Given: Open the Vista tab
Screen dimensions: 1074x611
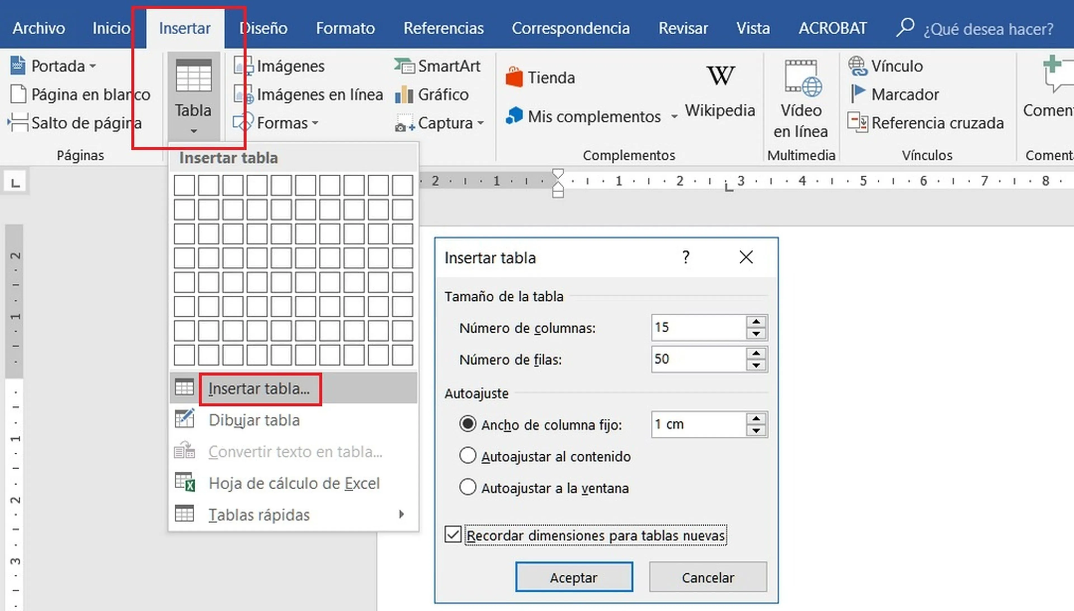Looking at the screenshot, I should [753, 28].
